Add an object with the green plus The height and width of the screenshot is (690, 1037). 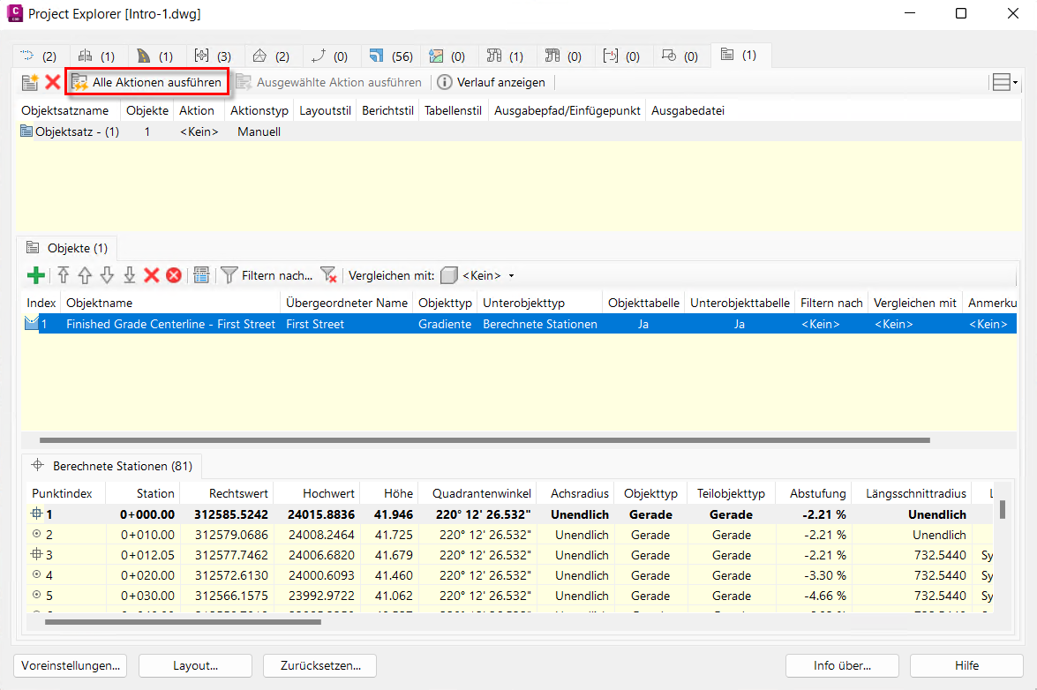point(35,275)
